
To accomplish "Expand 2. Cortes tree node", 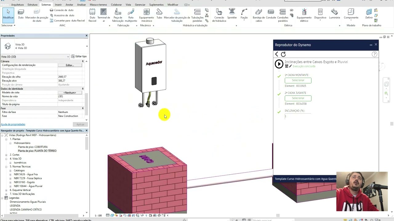I will [x=6, y=155].
